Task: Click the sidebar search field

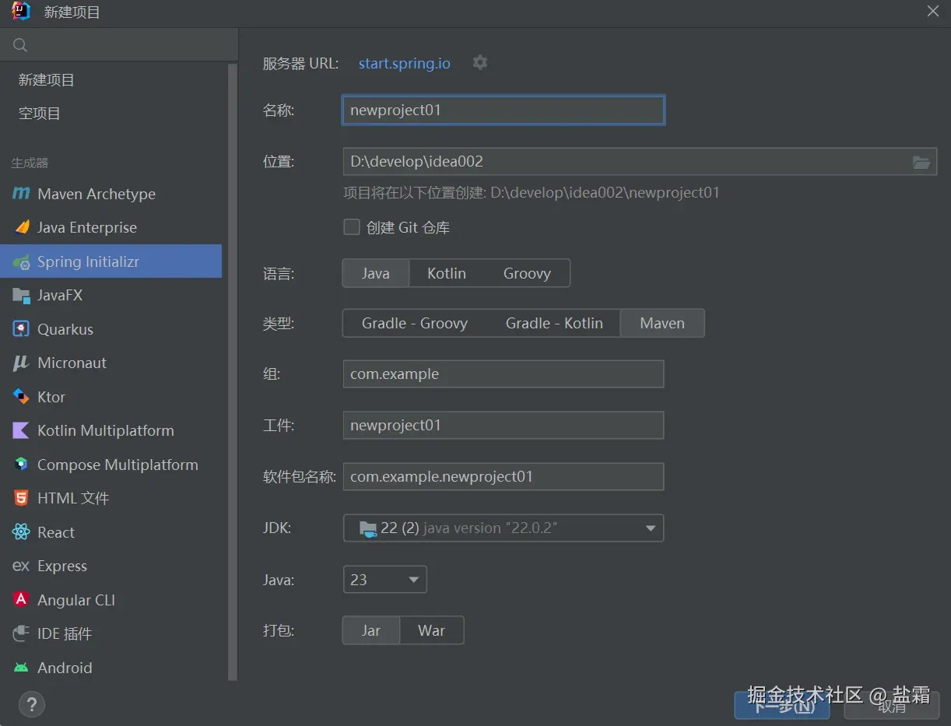Action: [119, 45]
